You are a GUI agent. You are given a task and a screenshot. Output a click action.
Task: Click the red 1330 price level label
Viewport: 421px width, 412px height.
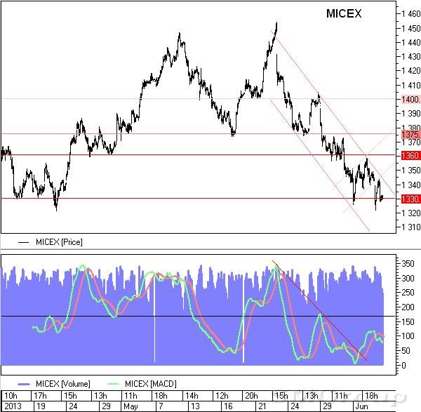(x=410, y=199)
